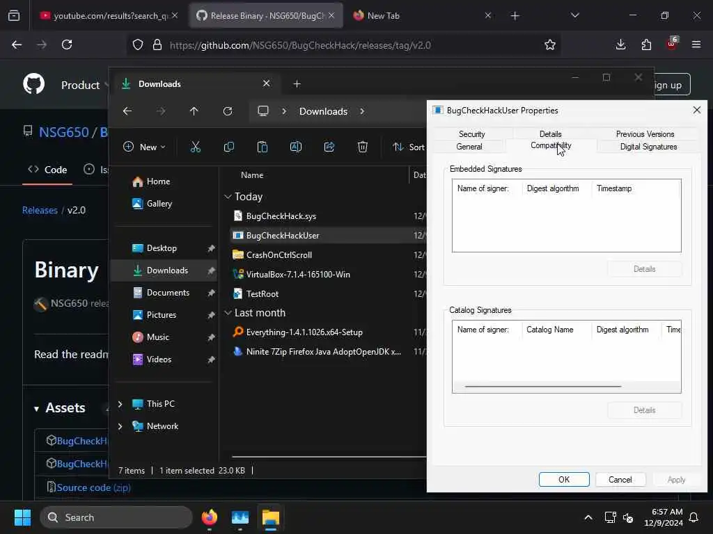Go back in File Explorer
Image resolution: width=713 pixels, height=534 pixels.
pos(127,111)
